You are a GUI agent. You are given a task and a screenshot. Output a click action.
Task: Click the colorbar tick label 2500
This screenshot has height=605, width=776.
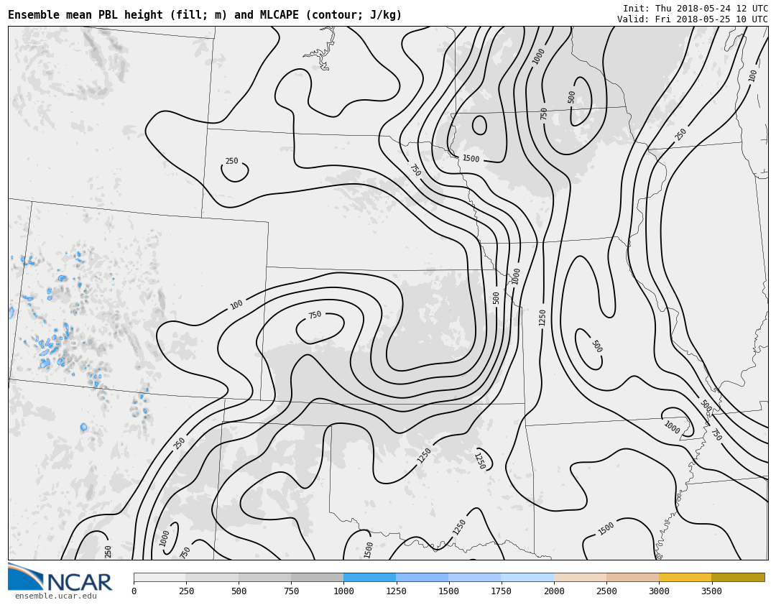click(x=606, y=591)
